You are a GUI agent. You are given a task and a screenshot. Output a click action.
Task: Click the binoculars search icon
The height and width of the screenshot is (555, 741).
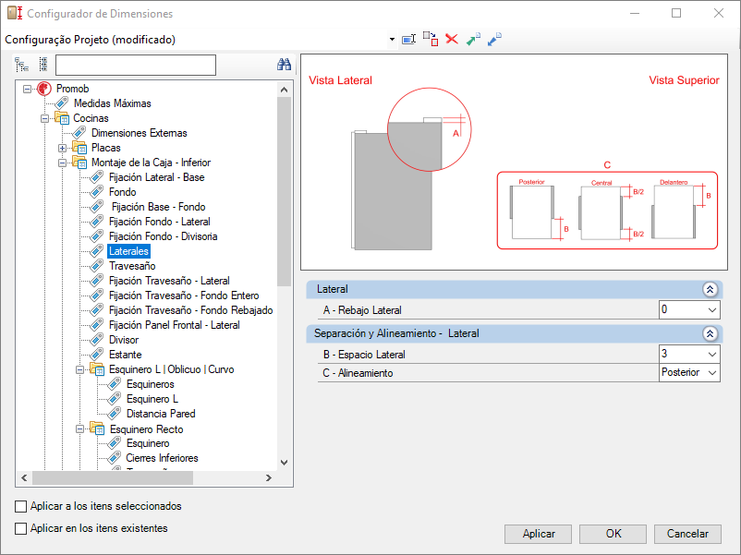284,65
